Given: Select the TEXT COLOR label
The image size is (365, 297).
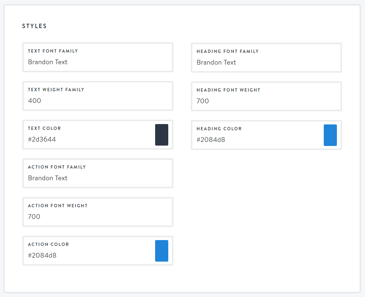Looking at the screenshot, I should pos(45,128).
